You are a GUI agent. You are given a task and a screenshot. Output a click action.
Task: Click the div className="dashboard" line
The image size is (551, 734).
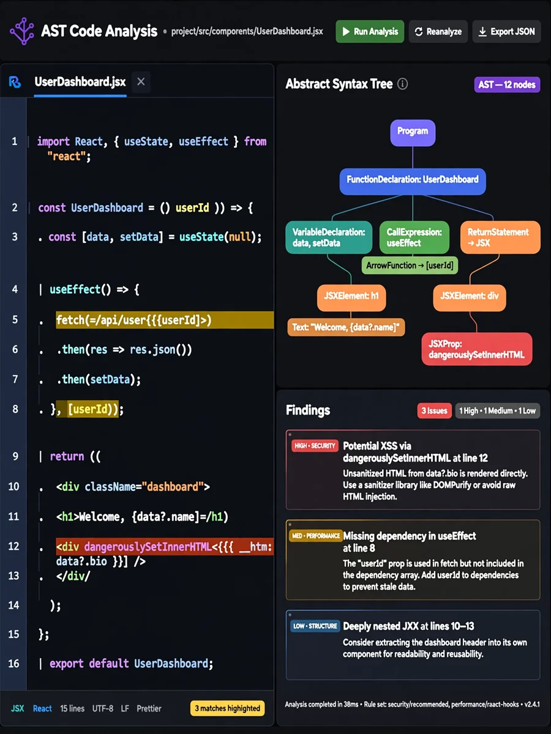pos(133,487)
